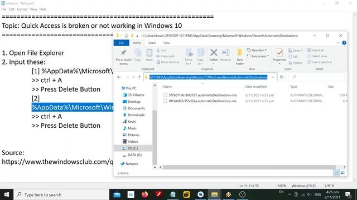Switch to the Share ribbon tab

click(x=152, y=43)
